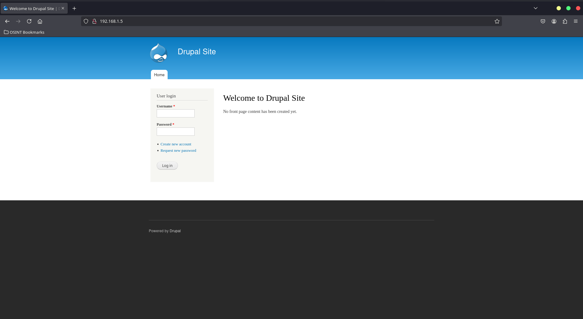Open the OSINT Bookmarks folder
583x319 pixels.
[x=24, y=32]
